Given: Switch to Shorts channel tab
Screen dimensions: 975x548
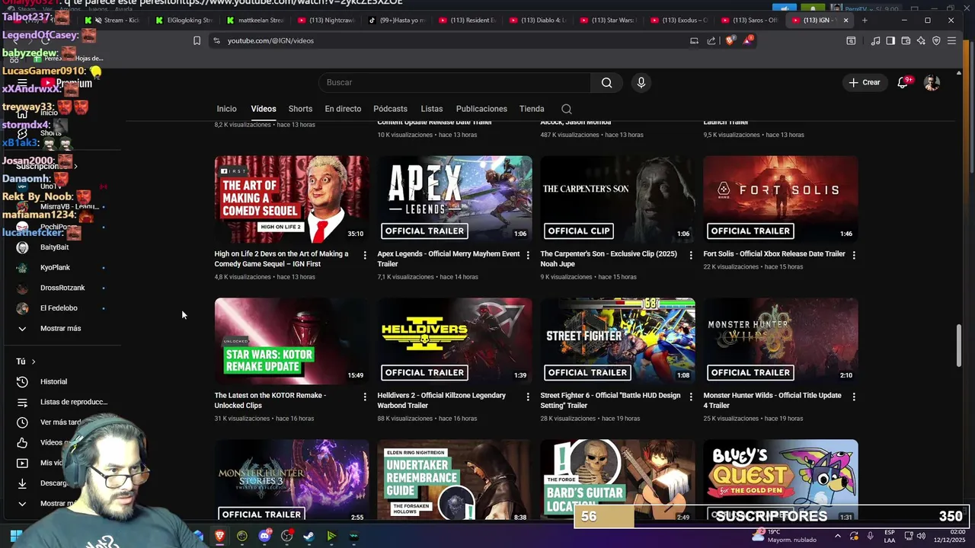Looking at the screenshot, I should coord(300,109).
